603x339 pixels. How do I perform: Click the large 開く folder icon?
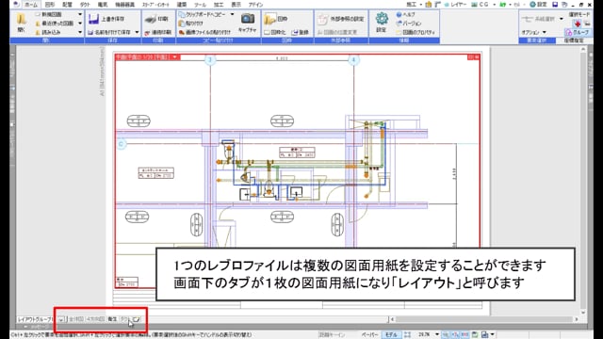pos(21,19)
